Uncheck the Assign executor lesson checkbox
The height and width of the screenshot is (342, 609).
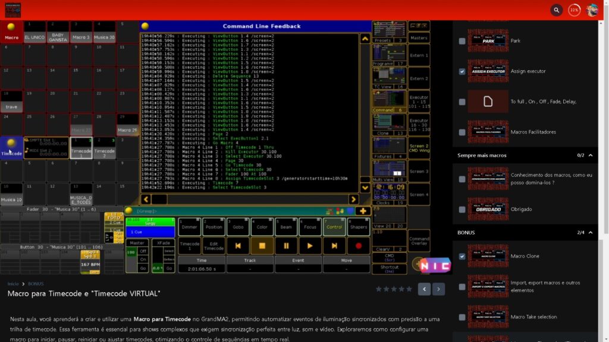(x=462, y=71)
